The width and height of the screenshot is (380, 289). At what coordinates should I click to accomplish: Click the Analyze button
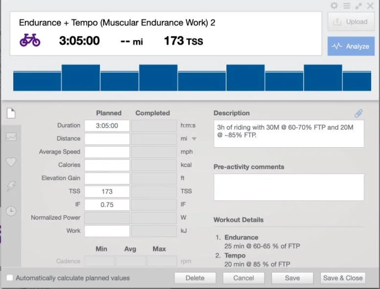351,46
